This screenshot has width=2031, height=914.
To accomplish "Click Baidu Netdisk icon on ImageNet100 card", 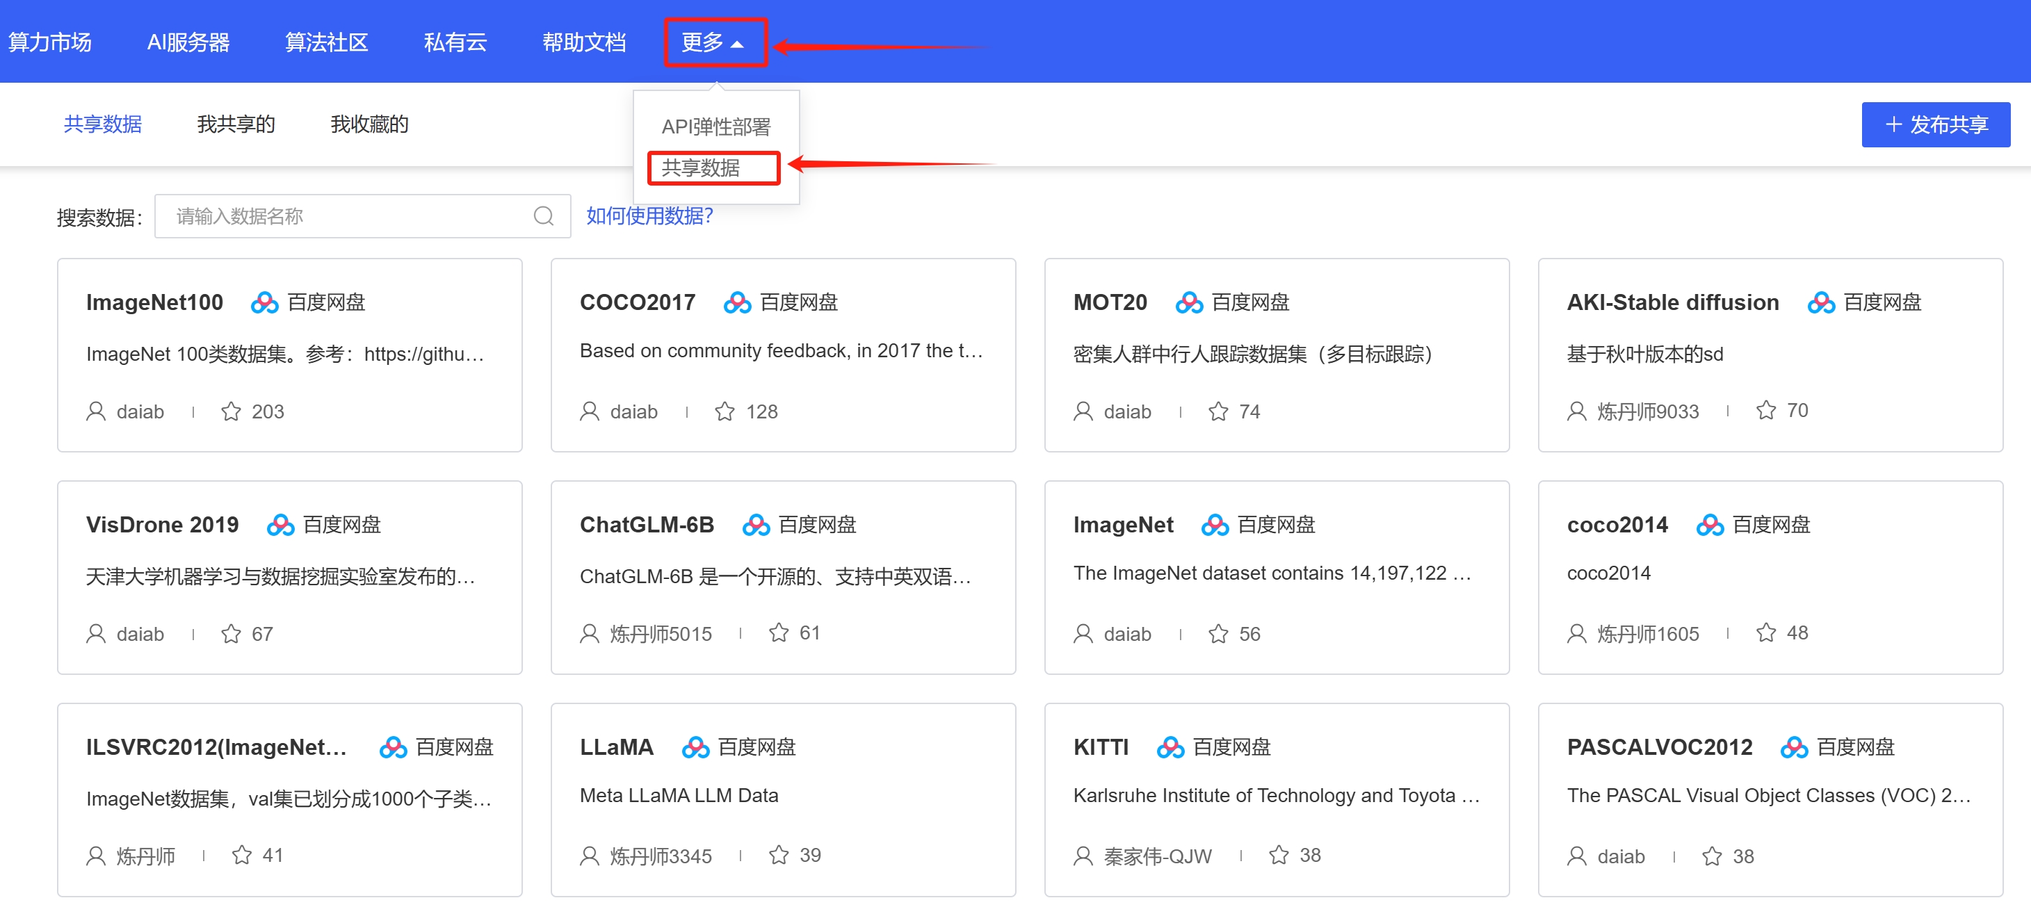I will 264,302.
